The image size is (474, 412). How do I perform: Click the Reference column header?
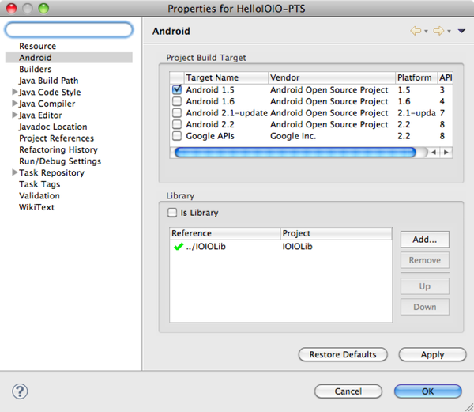(x=225, y=233)
